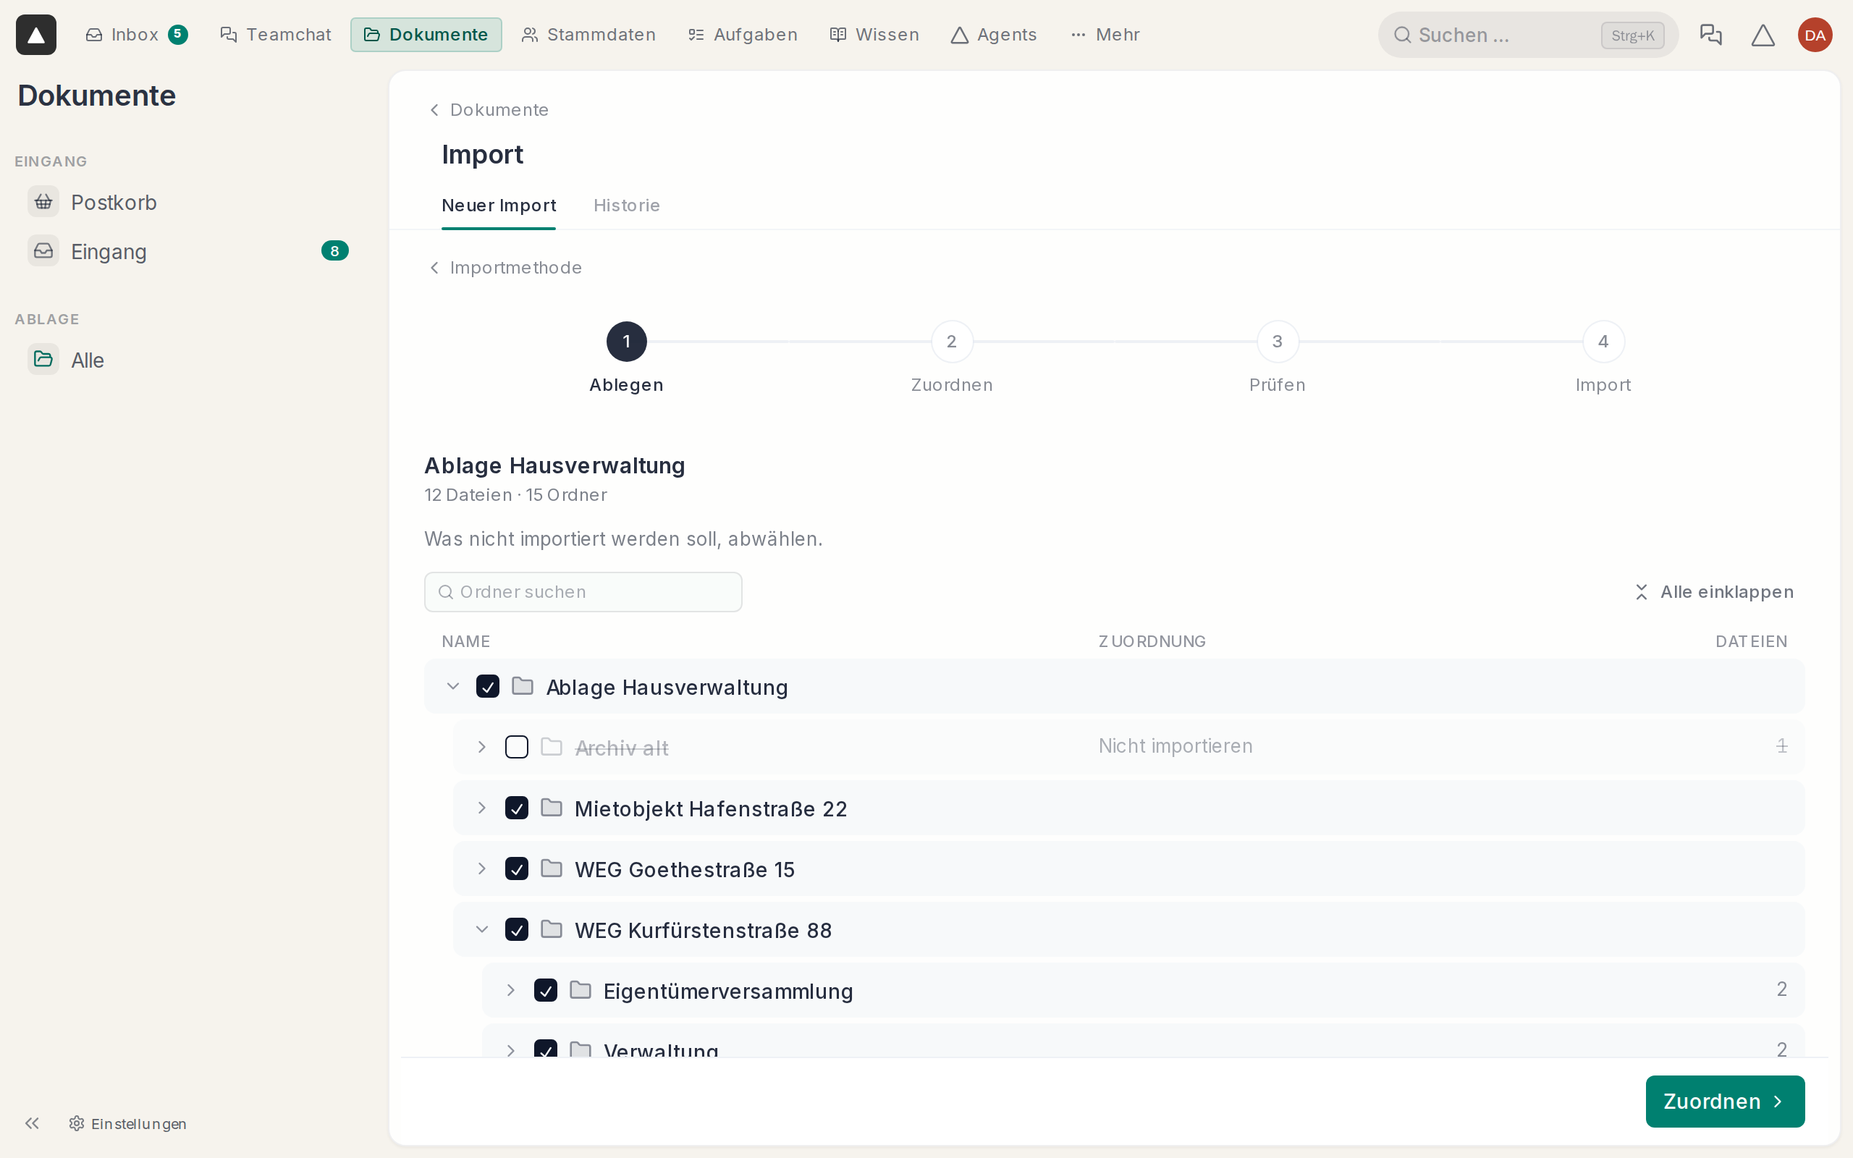Click the Postkorb basket icon
The height and width of the screenshot is (1158, 1853).
coord(43,202)
